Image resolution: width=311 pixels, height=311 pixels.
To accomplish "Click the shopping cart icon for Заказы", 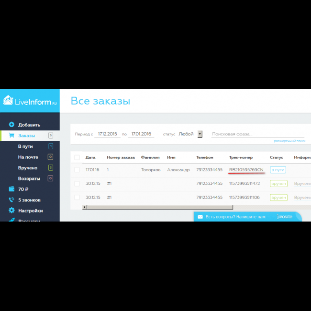I will 11,136.
